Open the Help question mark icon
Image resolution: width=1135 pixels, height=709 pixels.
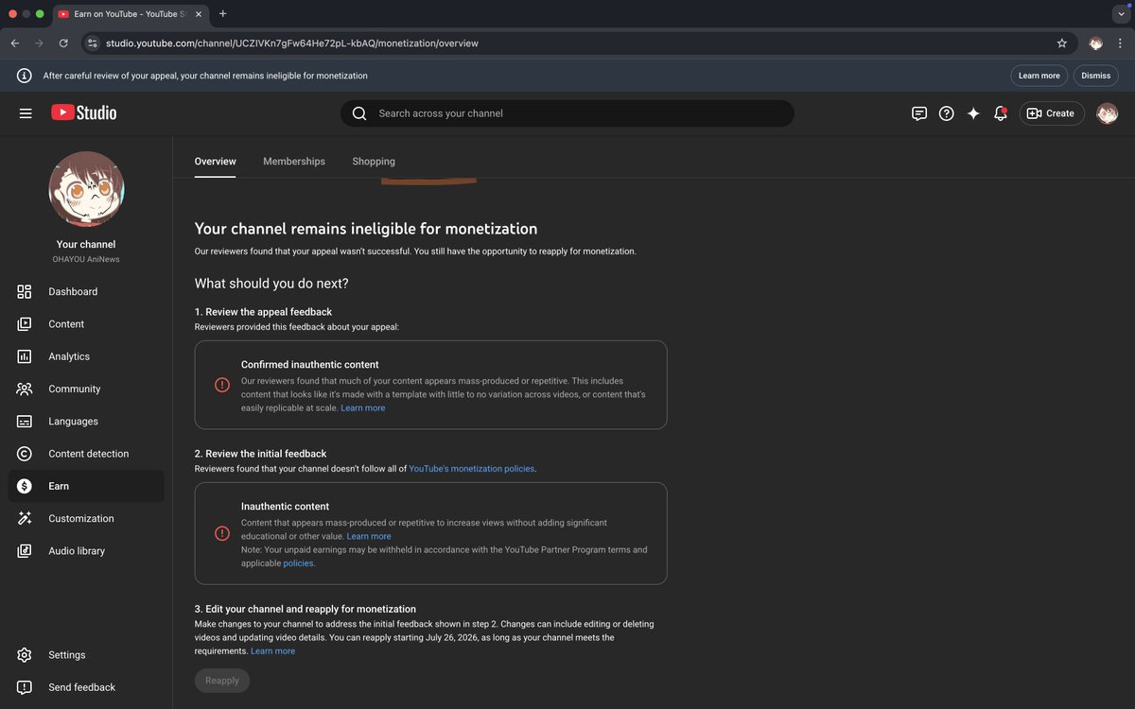point(946,113)
